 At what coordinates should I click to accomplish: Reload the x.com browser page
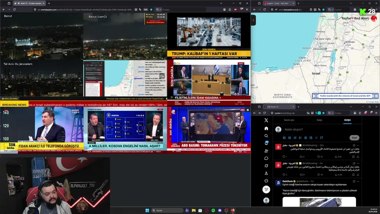[265, 113]
